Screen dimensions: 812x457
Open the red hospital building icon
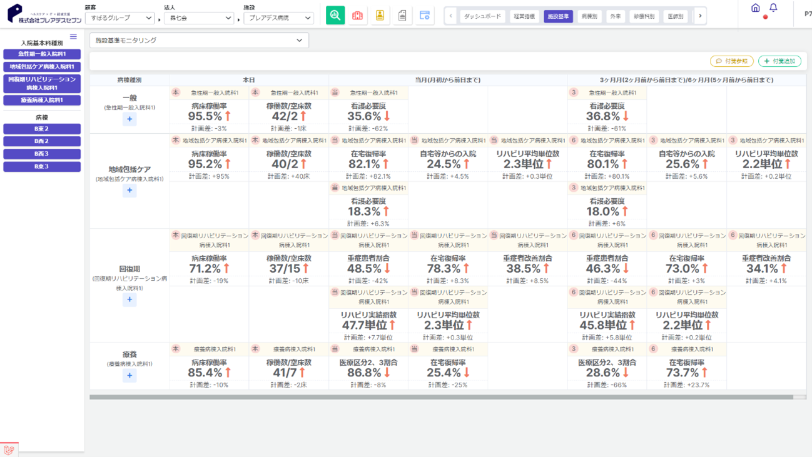357,16
